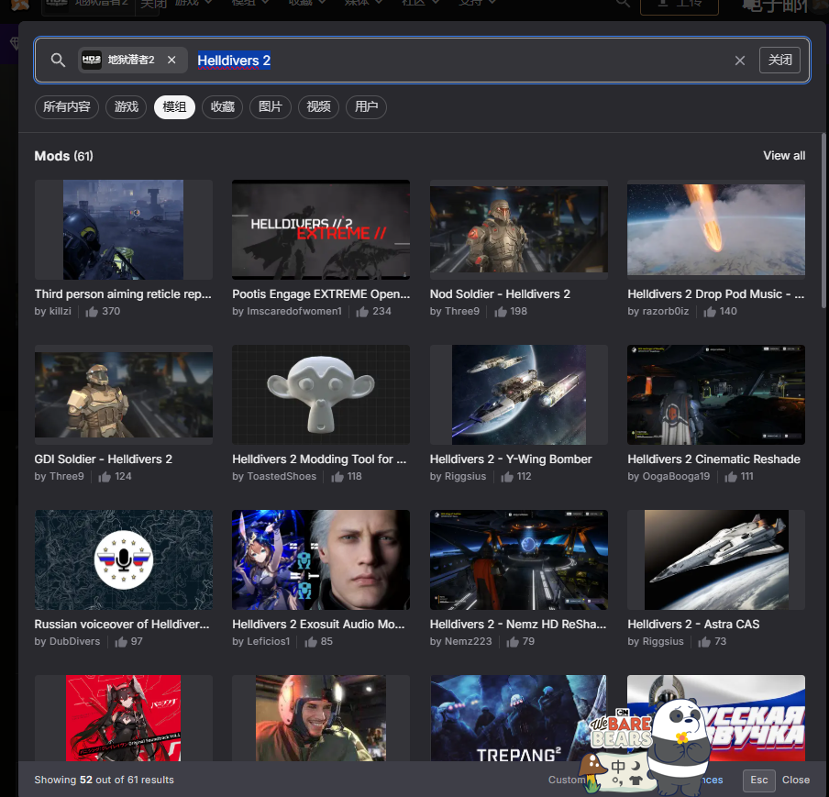Image resolution: width=829 pixels, height=797 pixels.
Task: Click the title Pootis Engage EXTREME Open...
Action: click(321, 294)
